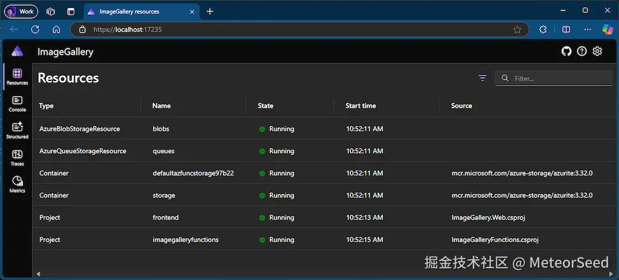Viewport: 619px width, 280px height.
Task: Click horizontal scrollbar left arrow
Action: tap(38, 273)
